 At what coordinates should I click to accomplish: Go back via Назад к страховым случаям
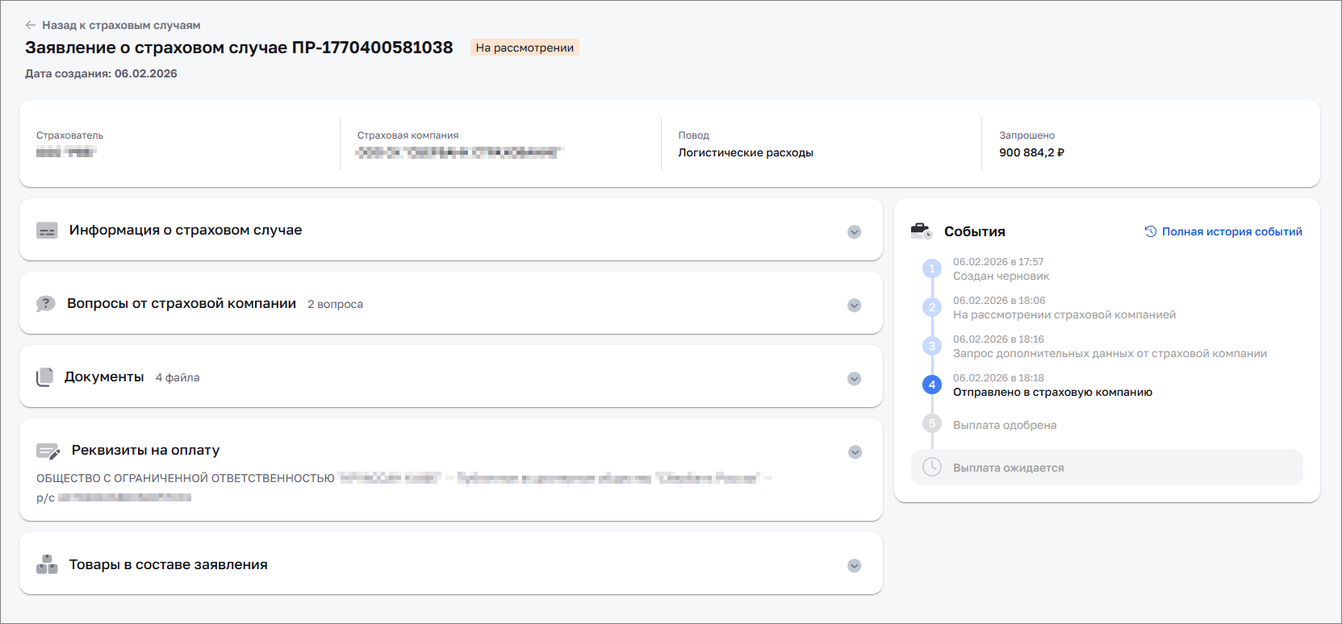[x=121, y=25]
